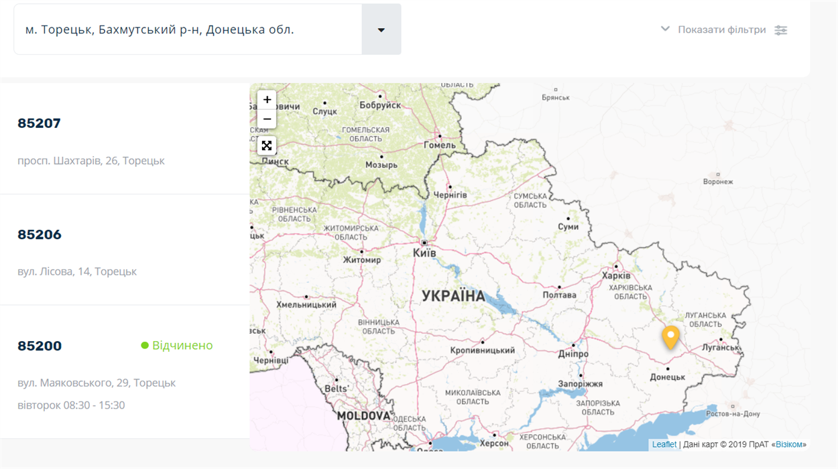The image size is (838, 469).
Task: Click Суми city label on map
Action: 568,227
